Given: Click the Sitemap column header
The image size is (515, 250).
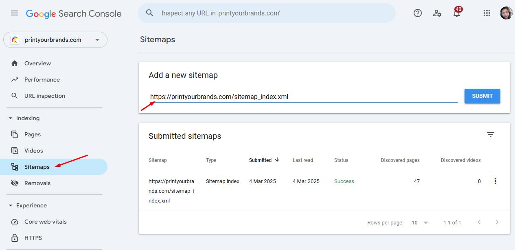Looking at the screenshot, I should (x=158, y=160).
